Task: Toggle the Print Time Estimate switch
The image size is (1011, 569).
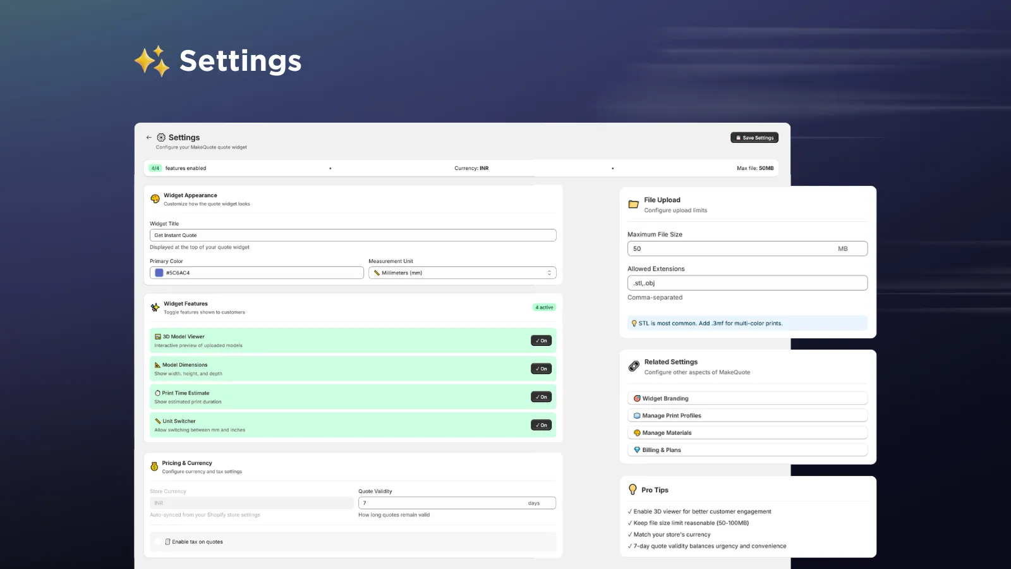Action: 541,396
